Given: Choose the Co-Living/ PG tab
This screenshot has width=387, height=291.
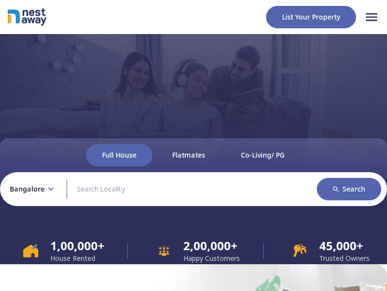Looking at the screenshot, I should click(263, 155).
